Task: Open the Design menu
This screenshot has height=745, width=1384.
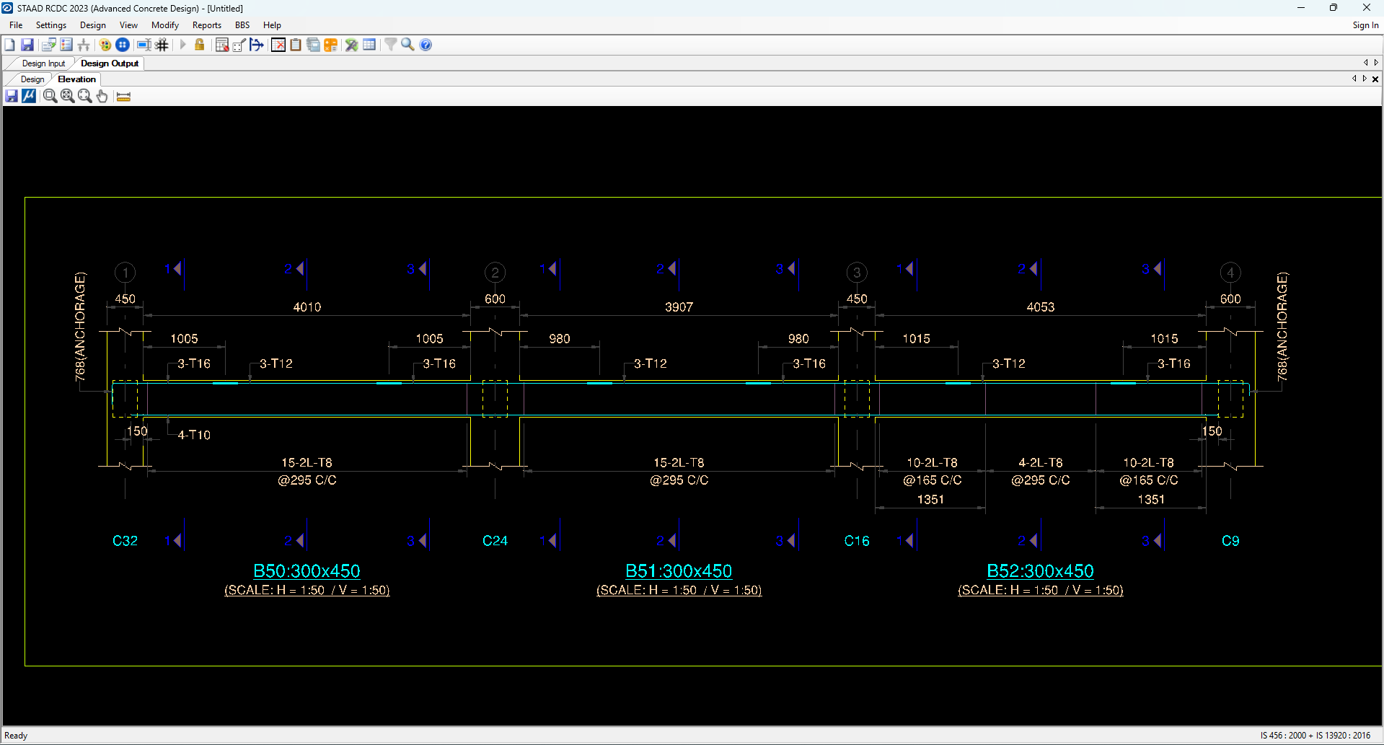Action: pyautogui.click(x=92, y=25)
